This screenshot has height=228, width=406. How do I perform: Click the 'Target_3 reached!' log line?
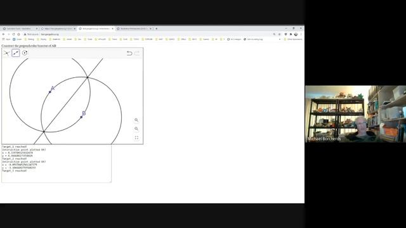tap(15, 170)
